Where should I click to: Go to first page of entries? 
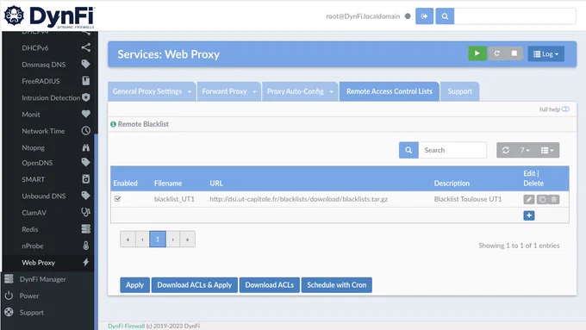[x=128, y=240]
